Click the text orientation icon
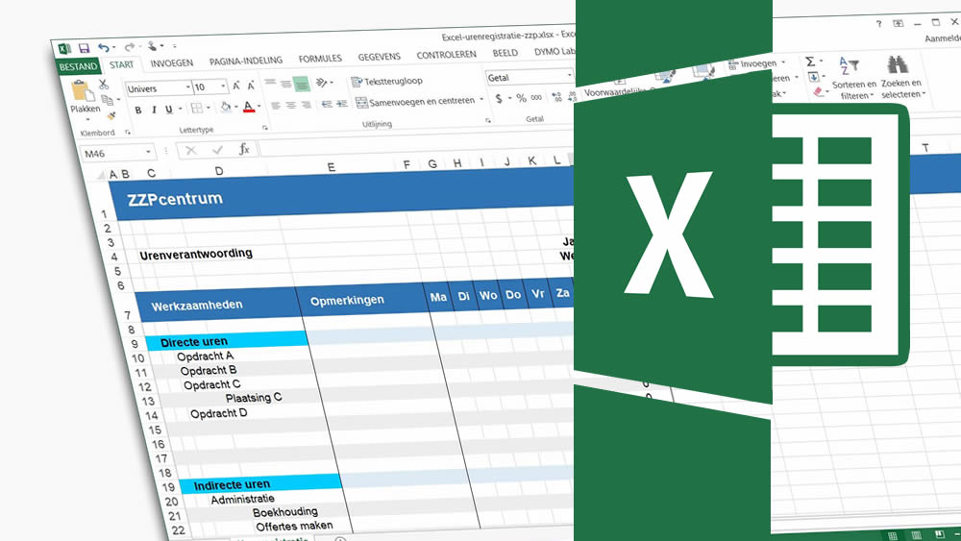 click(x=322, y=82)
